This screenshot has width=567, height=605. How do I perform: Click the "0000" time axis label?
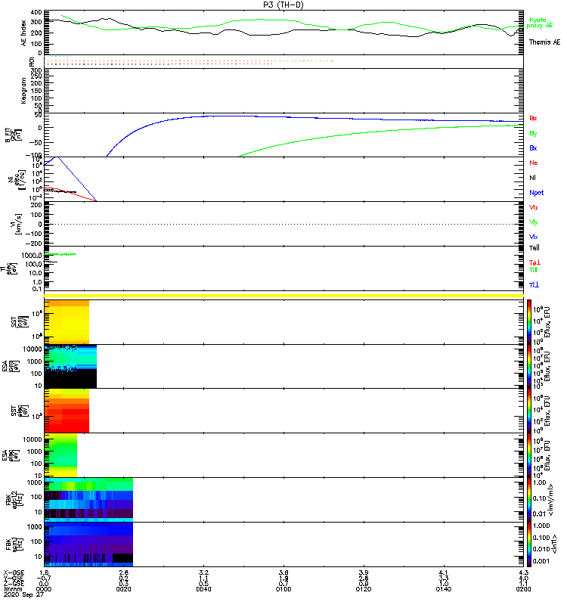tap(44, 589)
